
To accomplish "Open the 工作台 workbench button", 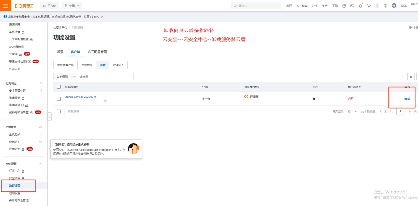I will tap(49, 6).
